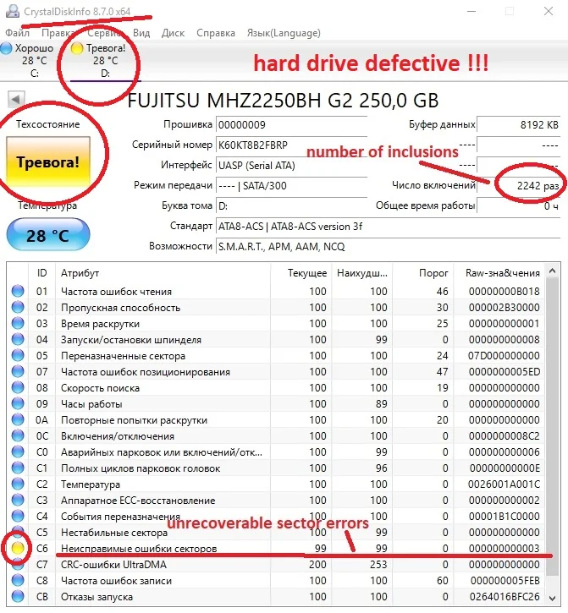
Task: Click the ID column header
Action: coord(41,272)
